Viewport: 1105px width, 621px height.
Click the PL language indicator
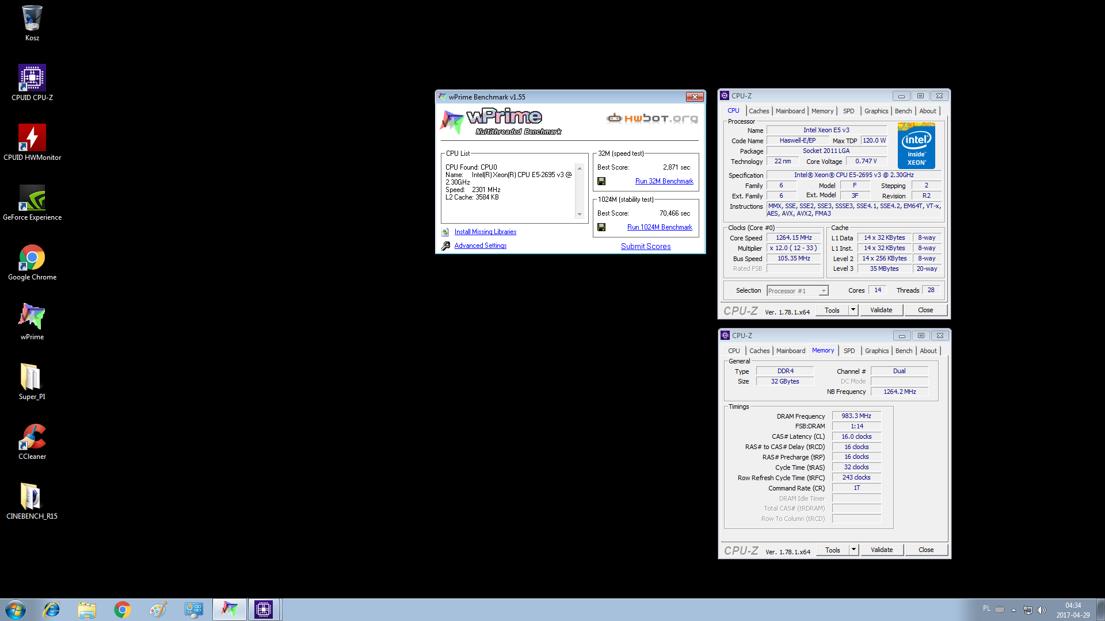986,608
